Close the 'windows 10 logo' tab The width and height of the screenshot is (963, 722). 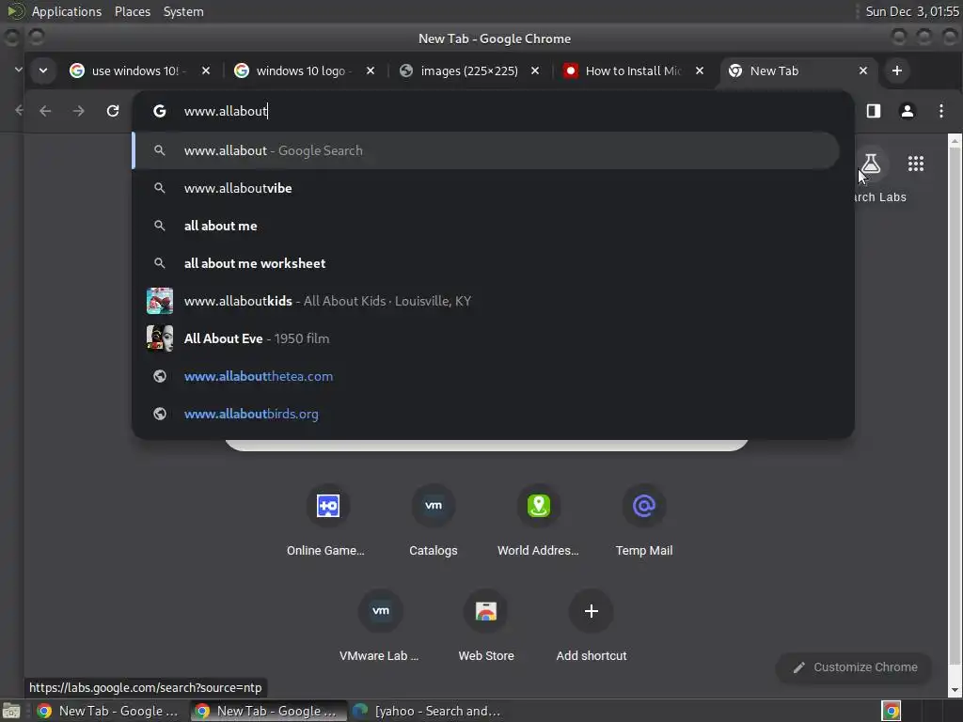pyautogui.click(x=371, y=71)
